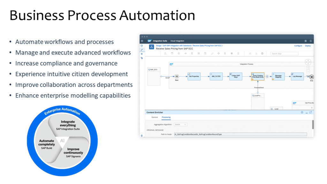Switch to the General tab
The height and width of the screenshot is (184, 327).
coord(155,117)
